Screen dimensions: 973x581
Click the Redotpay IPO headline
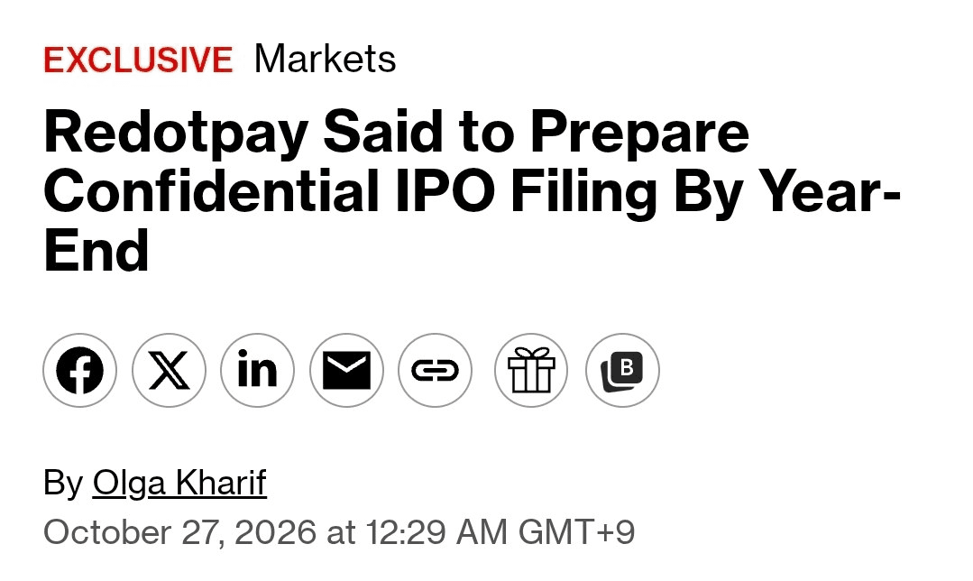pos(472,191)
